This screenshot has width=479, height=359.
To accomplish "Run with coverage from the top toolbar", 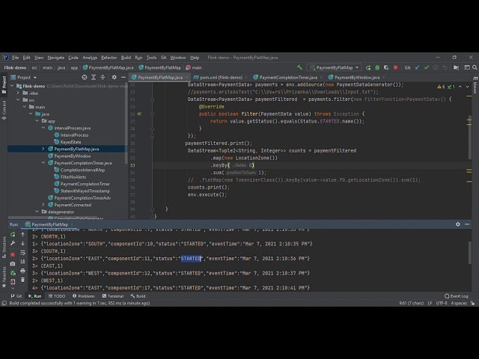I will coord(386,67).
